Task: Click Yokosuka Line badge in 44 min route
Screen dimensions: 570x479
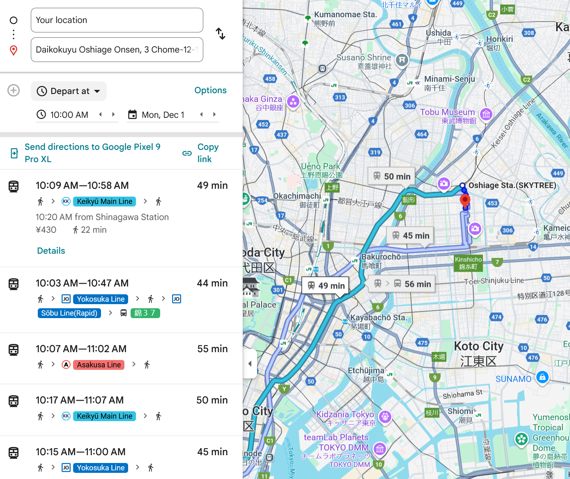Action: coord(101,299)
